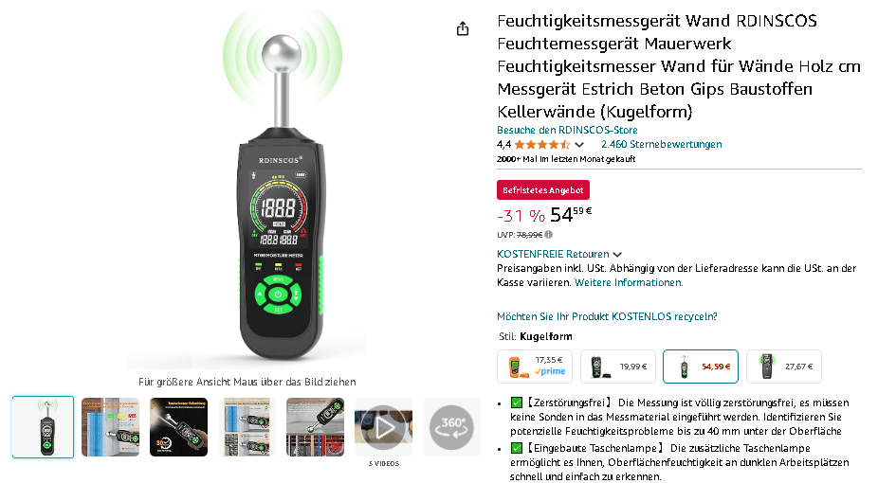
Task: Click the Befristetes Angebot badge
Action: 542,190
